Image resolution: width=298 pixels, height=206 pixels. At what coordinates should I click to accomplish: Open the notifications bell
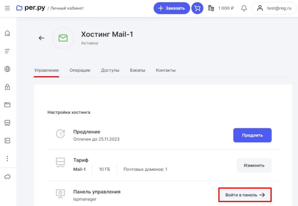coord(244,8)
